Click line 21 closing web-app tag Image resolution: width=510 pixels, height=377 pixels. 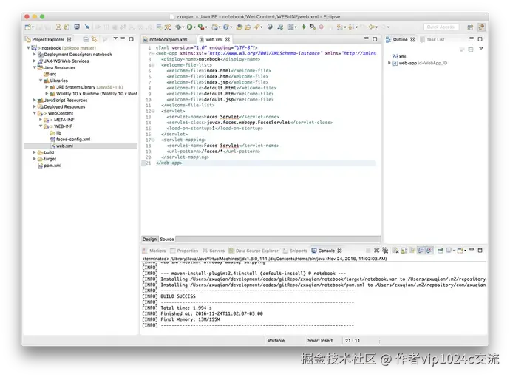(169, 163)
